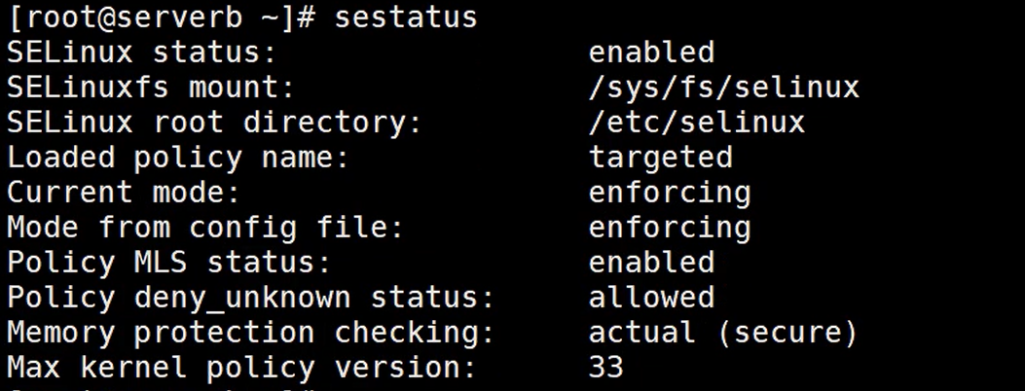Click the actual (secure) value

[x=723, y=333]
